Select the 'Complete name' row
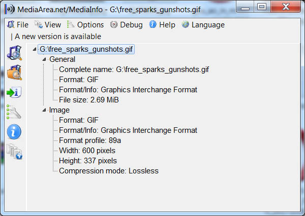 134,69
